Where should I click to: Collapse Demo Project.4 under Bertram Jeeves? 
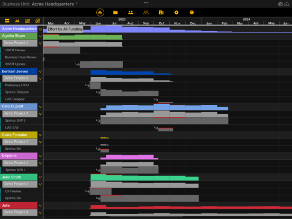coord(40,79)
